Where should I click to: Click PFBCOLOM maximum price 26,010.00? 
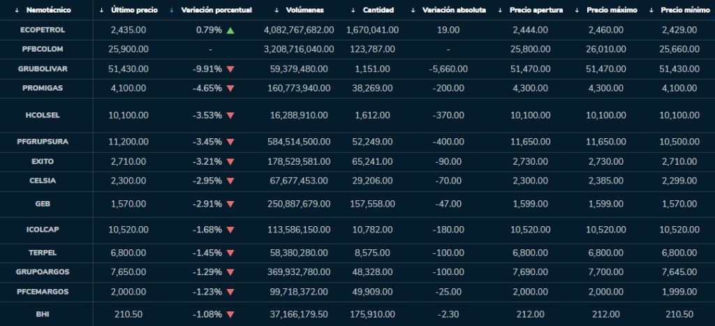pyautogui.click(x=607, y=50)
